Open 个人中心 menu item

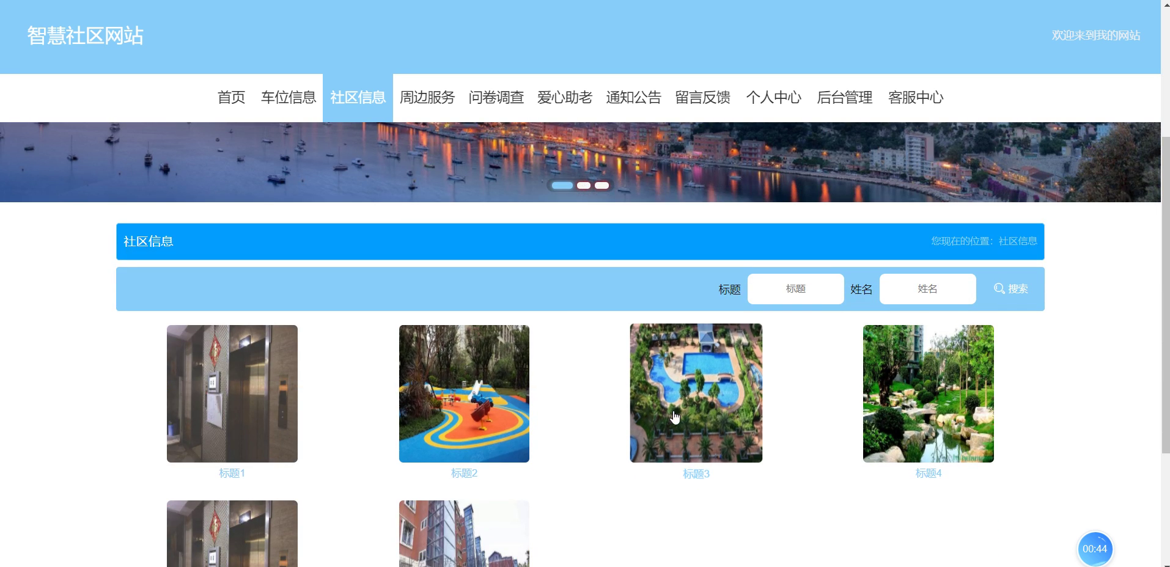click(773, 98)
